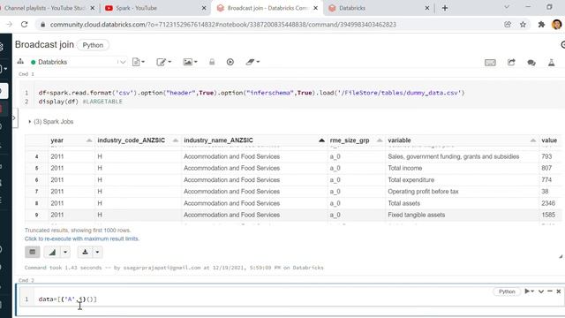Bookmark this page with the star

[x=523, y=25]
